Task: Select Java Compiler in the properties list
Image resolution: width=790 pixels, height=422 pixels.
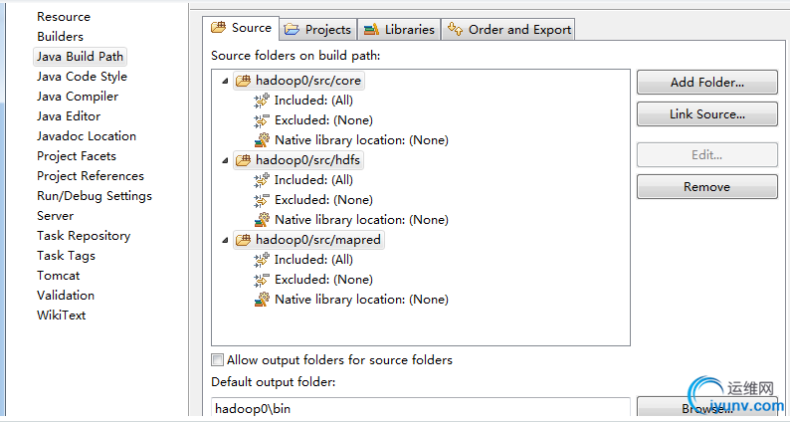Action: [78, 97]
